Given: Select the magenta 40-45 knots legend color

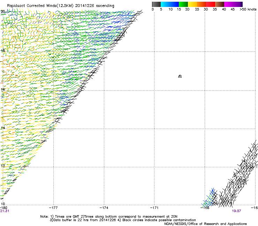Looking at the screenshot, I should (x=229, y=4).
